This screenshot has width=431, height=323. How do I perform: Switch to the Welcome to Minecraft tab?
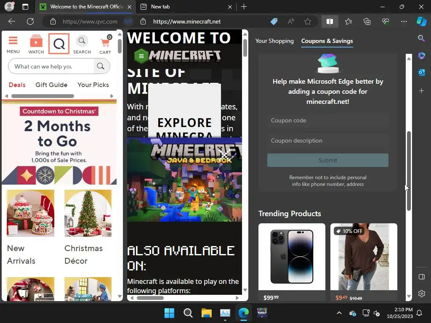coord(86,7)
